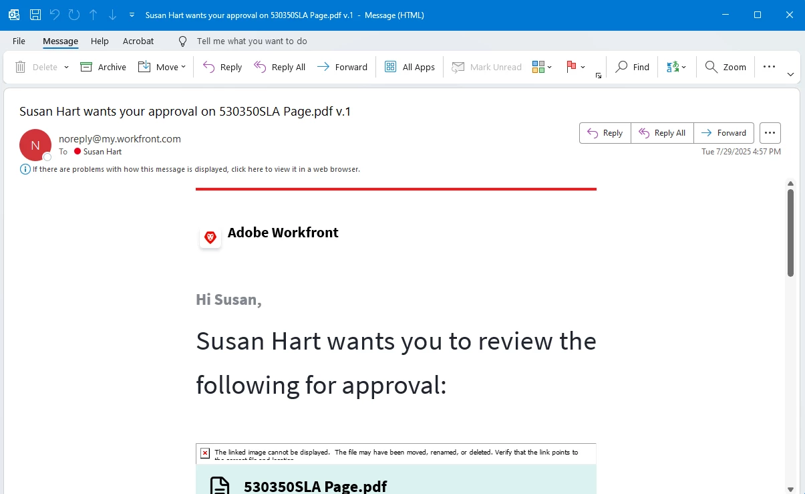Screen dimensions: 805x494
Task: Open the Categorize color squares dropdown
Action: click(x=542, y=67)
